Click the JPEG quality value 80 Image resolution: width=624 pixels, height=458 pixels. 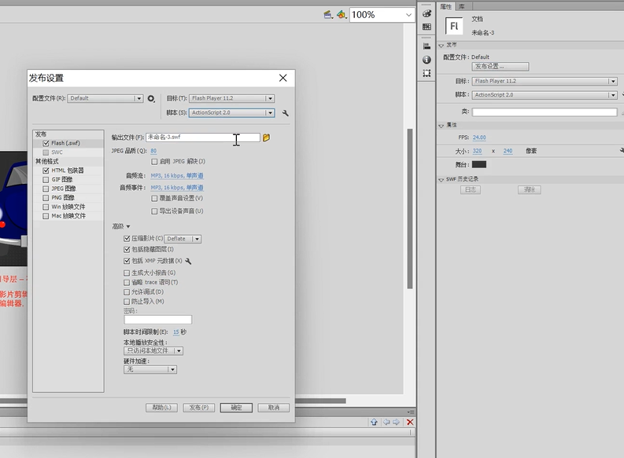pyautogui.click(x=153, y=151)
